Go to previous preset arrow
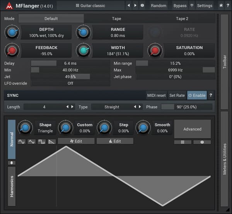The width and height of the screenshot is (232, 214). (x=129, y=5)
